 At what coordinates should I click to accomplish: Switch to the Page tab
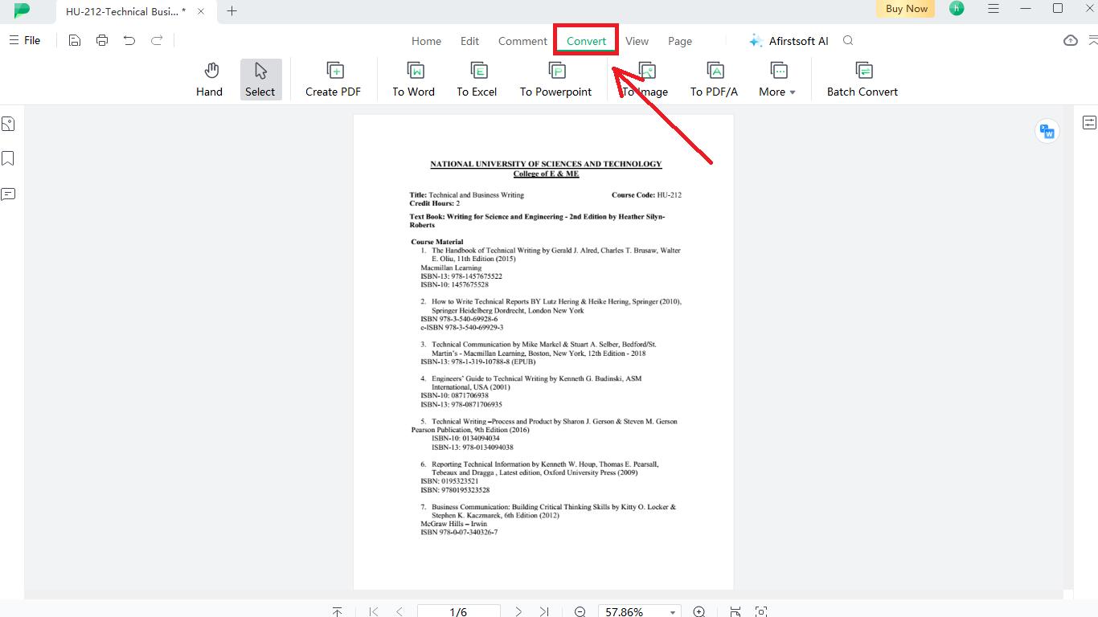click(680, 41)
